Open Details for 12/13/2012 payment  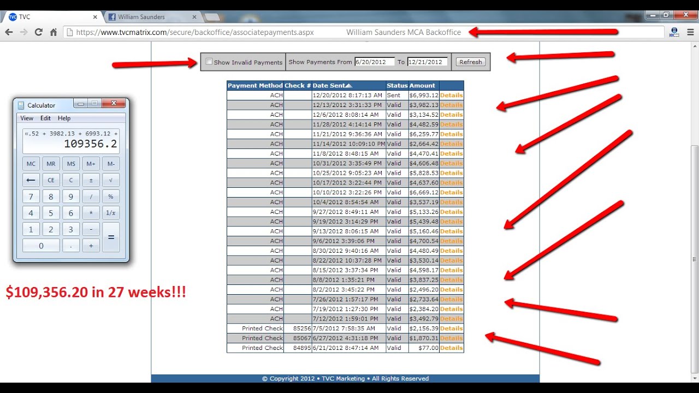coord(452,105)
